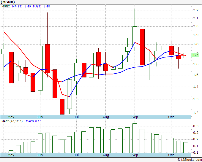The width and height of the screenshot is (202, 162).
Task: Click the 1.6 price axis label
Action: [x=196, y=64]
